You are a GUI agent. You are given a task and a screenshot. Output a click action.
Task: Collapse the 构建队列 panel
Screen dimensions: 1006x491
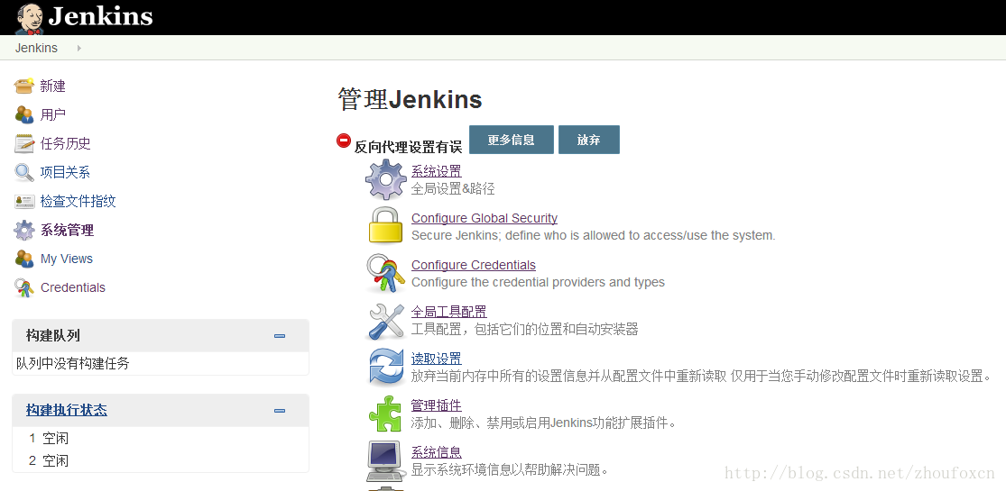pos(280,336)
